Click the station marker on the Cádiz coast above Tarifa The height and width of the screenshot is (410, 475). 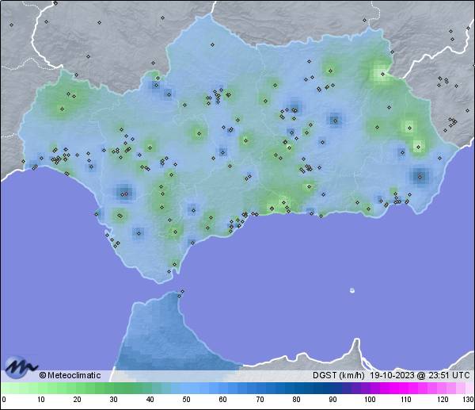click(x=174, y=264)
